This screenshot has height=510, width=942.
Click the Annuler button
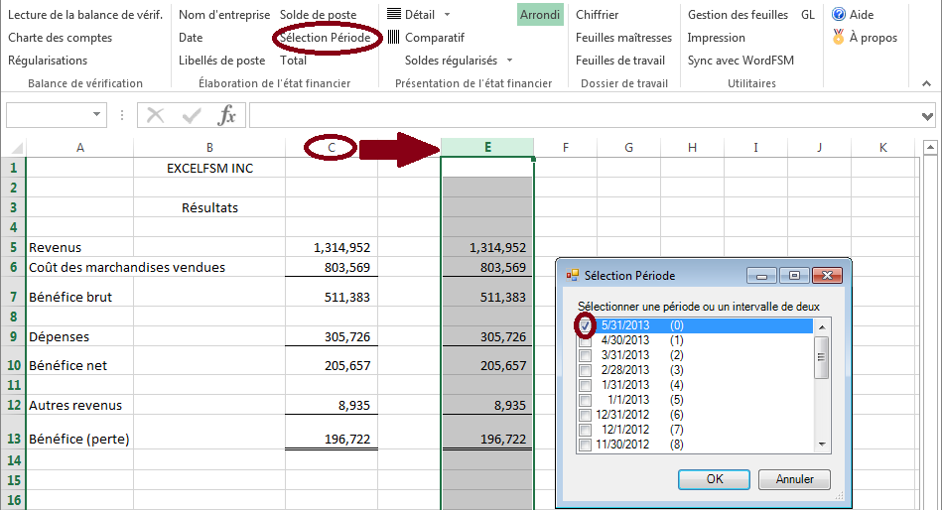point(794,479)
